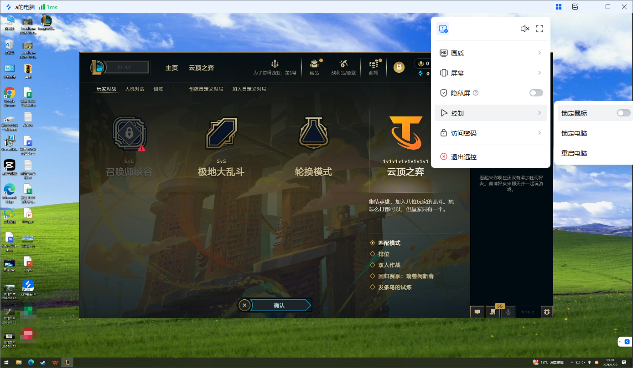Toggle the 锁定鼠标 lock mouse switch
This screenshot has height=368, width=633.
tap(623, 113)
